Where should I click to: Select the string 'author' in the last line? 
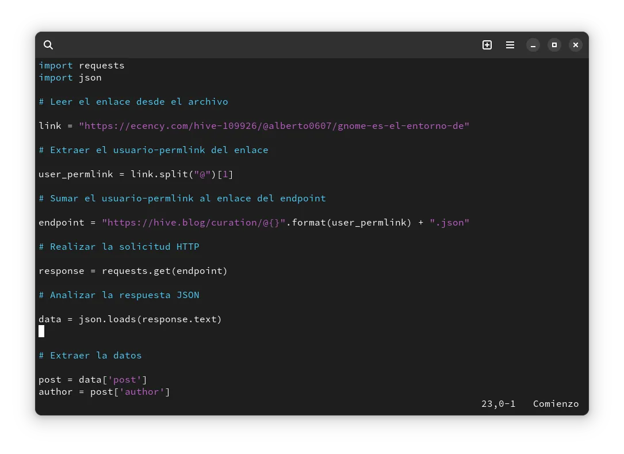[x=143, y=391]
